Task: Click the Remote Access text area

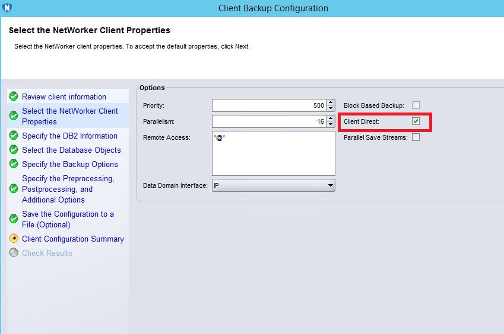Action: click(x=274, y=153)
